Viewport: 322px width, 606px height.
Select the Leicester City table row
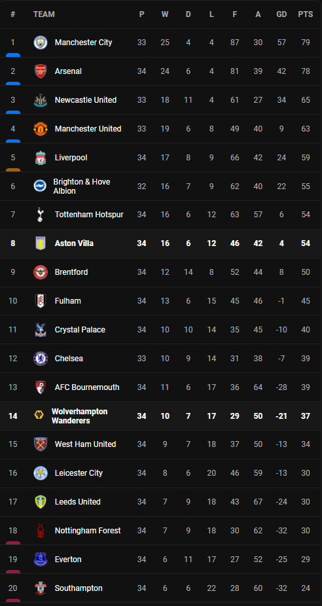(x=161, y=473)
